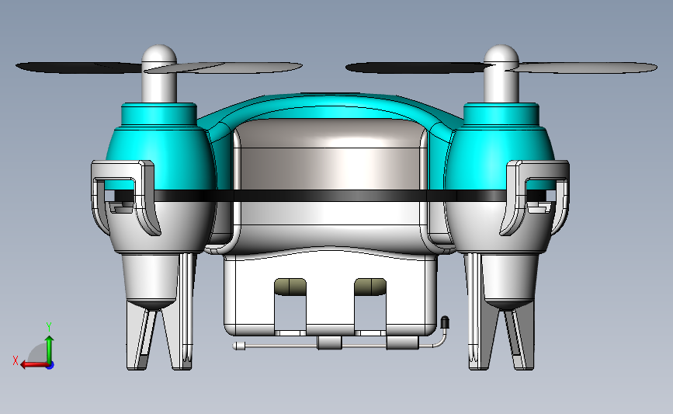Click the blue Z axis dot on the triad

coord(50,366)
